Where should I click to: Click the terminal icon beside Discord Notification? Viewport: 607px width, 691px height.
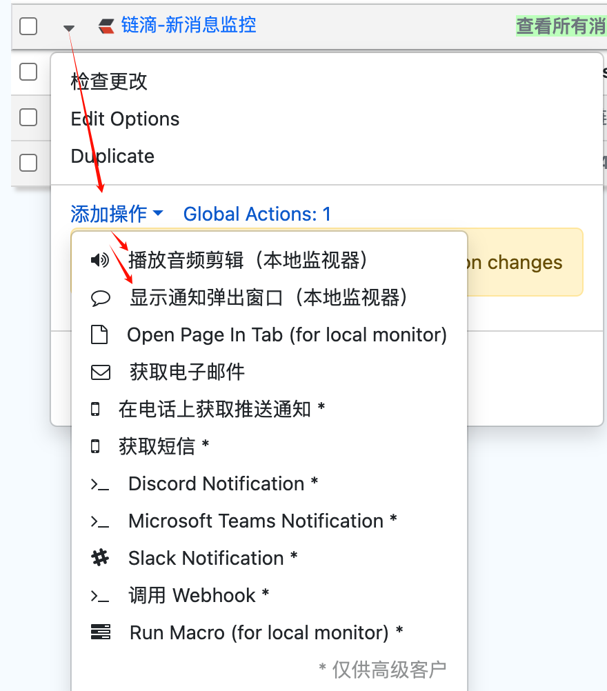[x=100, y=484]
